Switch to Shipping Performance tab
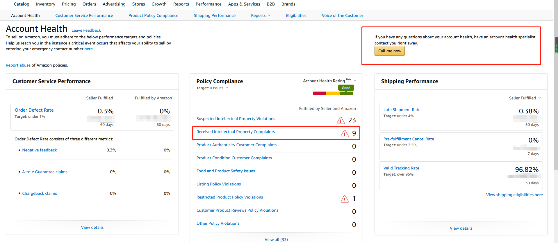Viewport: 558px width, 243px height. pyautogui.click(x=215, y=15)
